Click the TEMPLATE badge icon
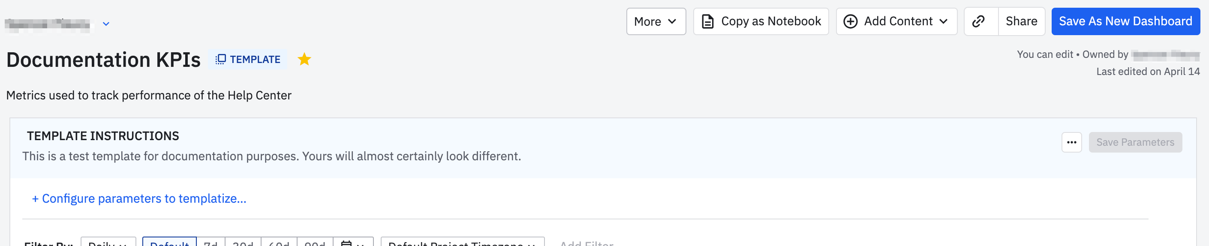 pos(221,59)
